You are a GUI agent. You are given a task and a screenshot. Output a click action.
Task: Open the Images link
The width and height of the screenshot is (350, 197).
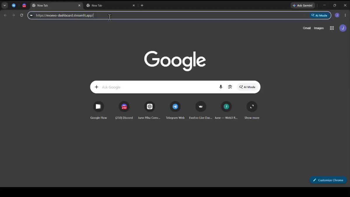click(x=319, y=28)
